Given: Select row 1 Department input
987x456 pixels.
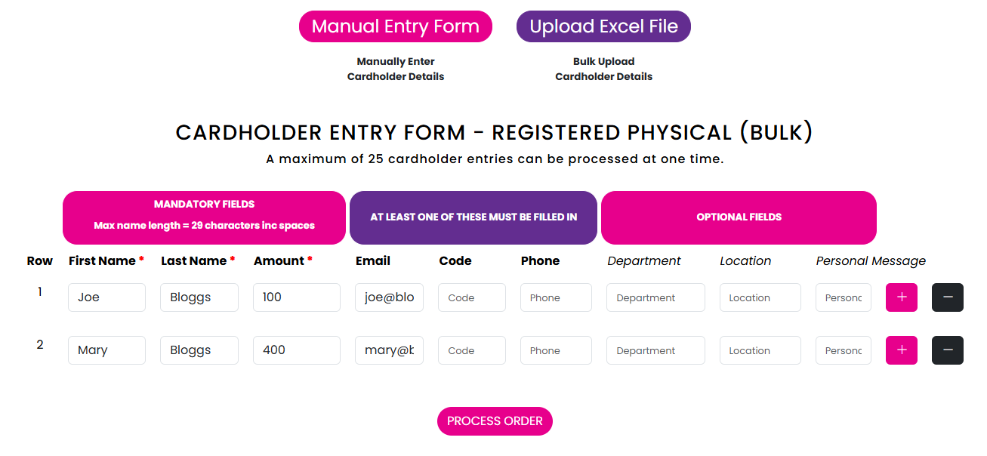Looking at the screenshot, I should click(655, 297).
